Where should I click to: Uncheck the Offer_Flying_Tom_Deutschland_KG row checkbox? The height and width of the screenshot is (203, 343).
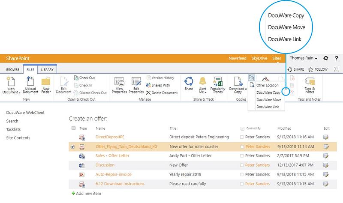(72, 147)
